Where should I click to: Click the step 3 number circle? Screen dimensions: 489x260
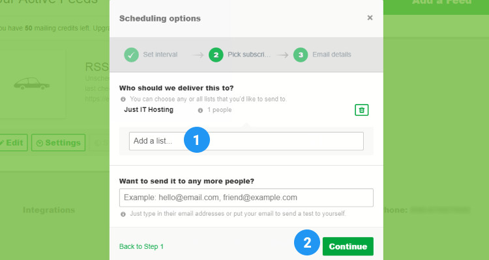(301, 55)
